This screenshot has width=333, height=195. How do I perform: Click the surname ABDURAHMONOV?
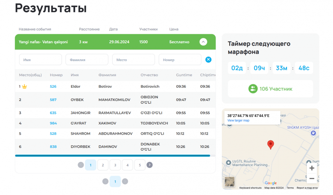[x=115, y=134]
